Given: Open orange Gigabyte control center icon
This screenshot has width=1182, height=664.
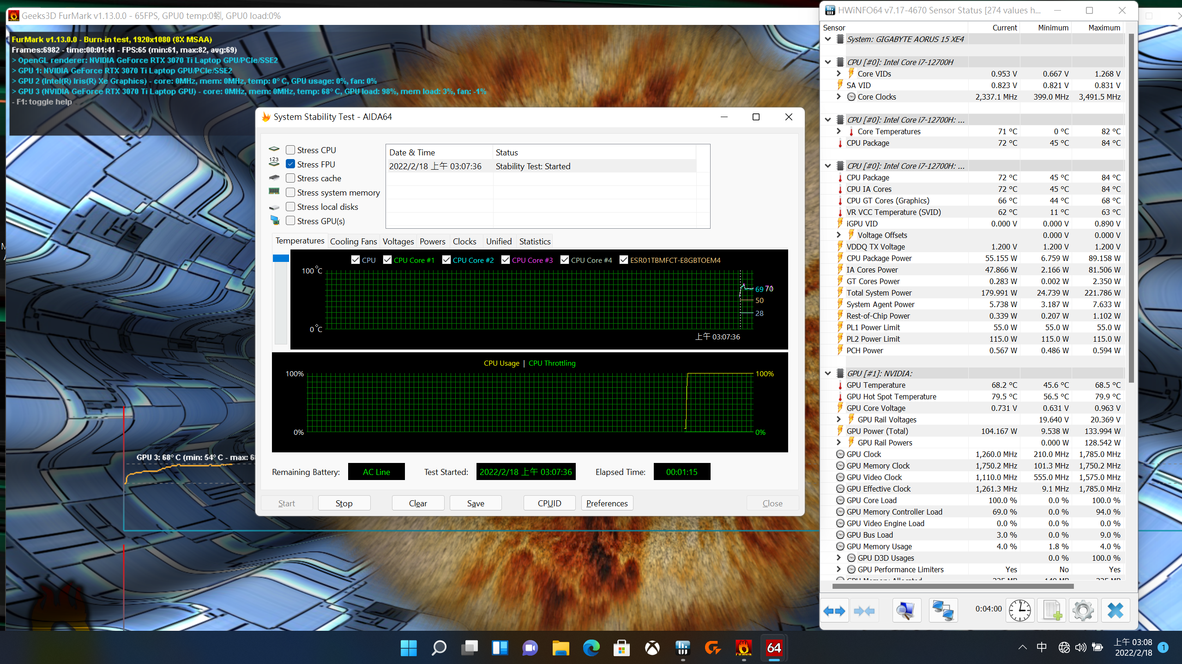Looking at the screenshot, I should (x=713, y=648).
